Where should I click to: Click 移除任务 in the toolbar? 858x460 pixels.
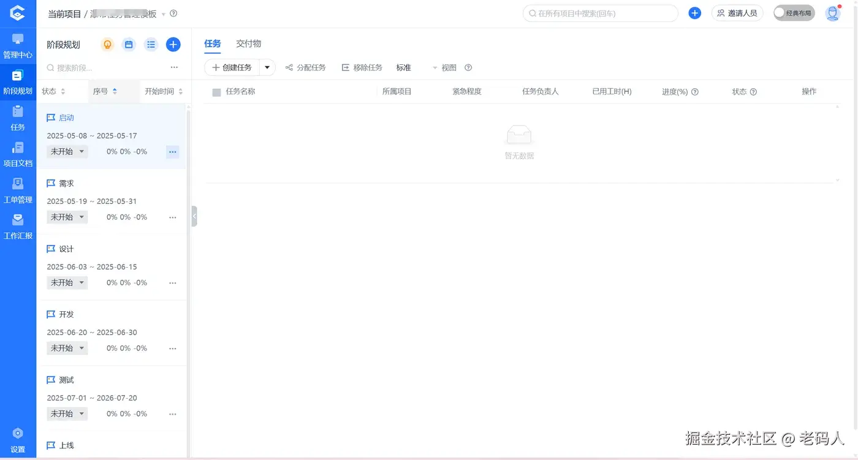362,68
